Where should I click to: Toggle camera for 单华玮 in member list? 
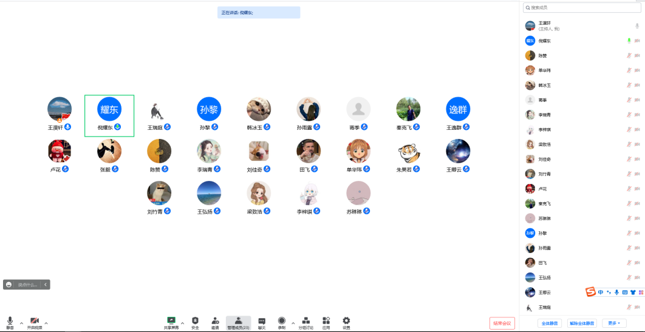coord(638,70)
